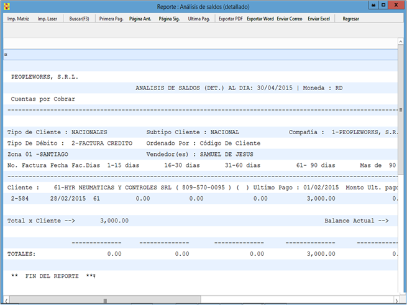Print with Imp. Matriz

point(18,19)
